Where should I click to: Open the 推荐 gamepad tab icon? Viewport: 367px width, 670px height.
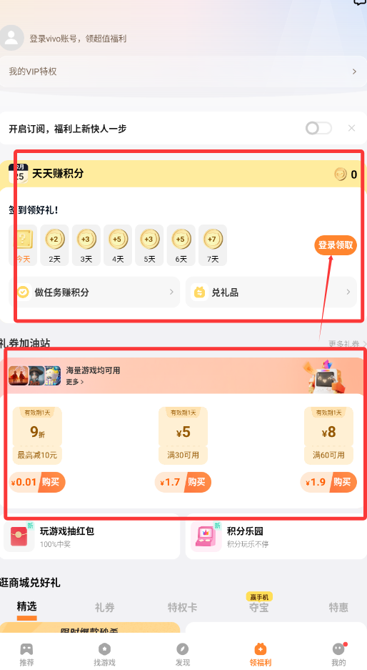(26, 649)
